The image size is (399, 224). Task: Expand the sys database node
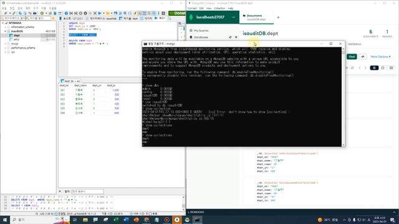[x=6, y=52]
